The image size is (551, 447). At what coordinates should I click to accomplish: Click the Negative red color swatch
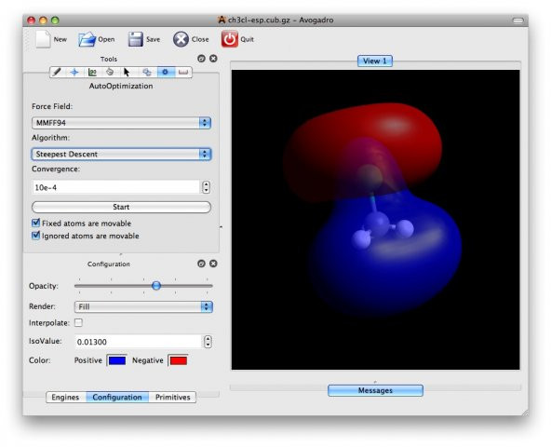(x=178, y=360)
